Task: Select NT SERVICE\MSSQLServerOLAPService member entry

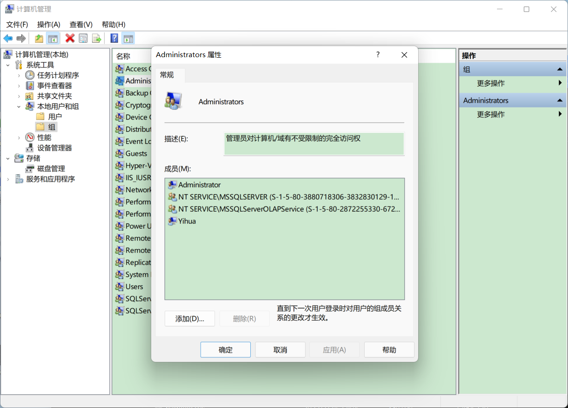Action: pos(284,209)
